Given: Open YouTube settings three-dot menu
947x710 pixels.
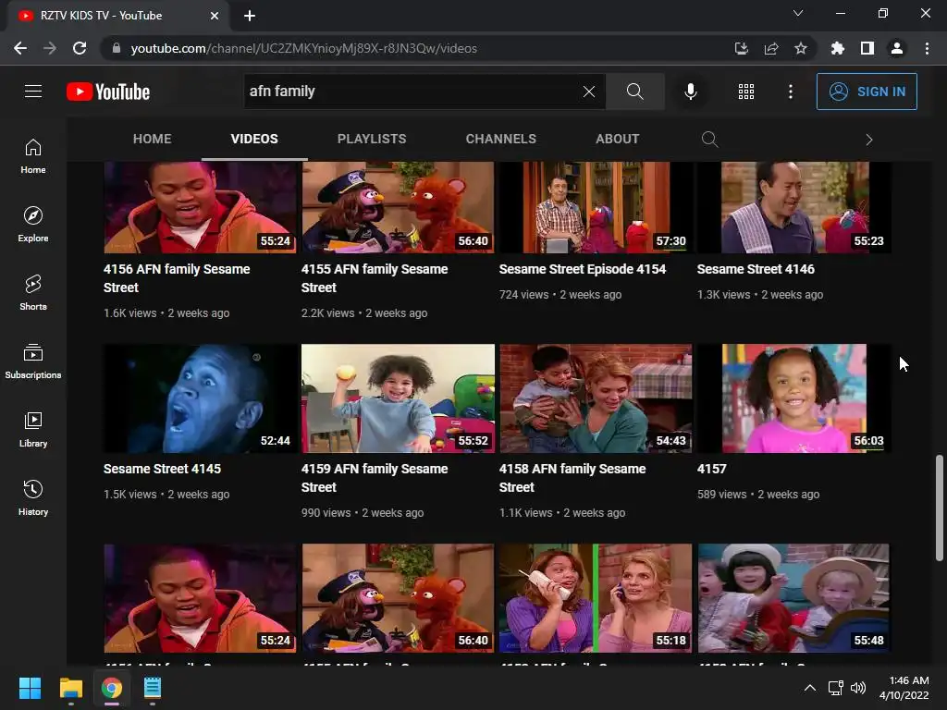Looking at the screenshot, I should coord(791,92).
